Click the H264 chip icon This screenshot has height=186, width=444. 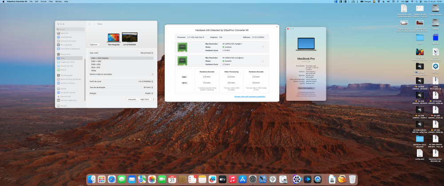[182, 47]
